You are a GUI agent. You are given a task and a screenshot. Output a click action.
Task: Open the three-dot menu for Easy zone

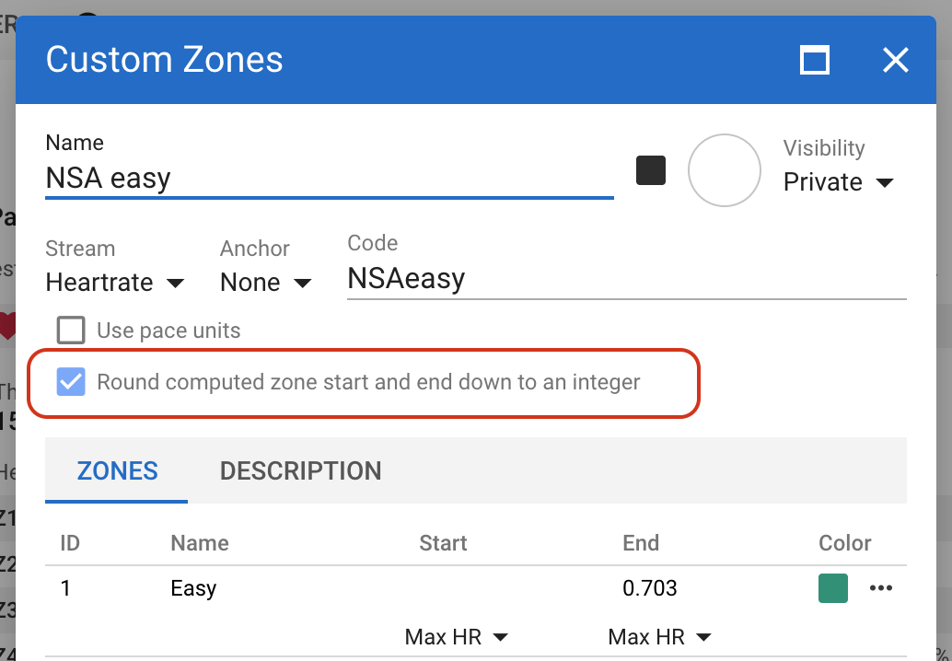pos(881,588)
